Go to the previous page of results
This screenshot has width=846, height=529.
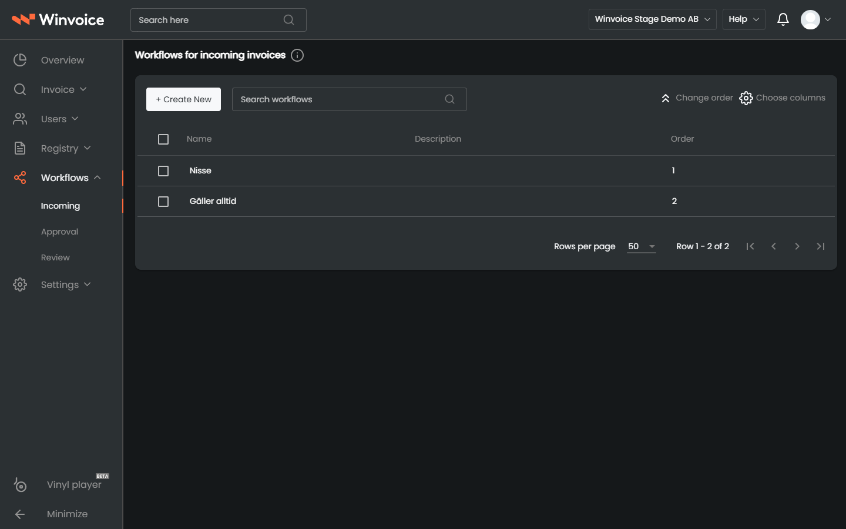coord(774,246)
